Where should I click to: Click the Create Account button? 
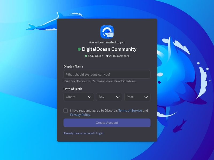tap(107, 123)
